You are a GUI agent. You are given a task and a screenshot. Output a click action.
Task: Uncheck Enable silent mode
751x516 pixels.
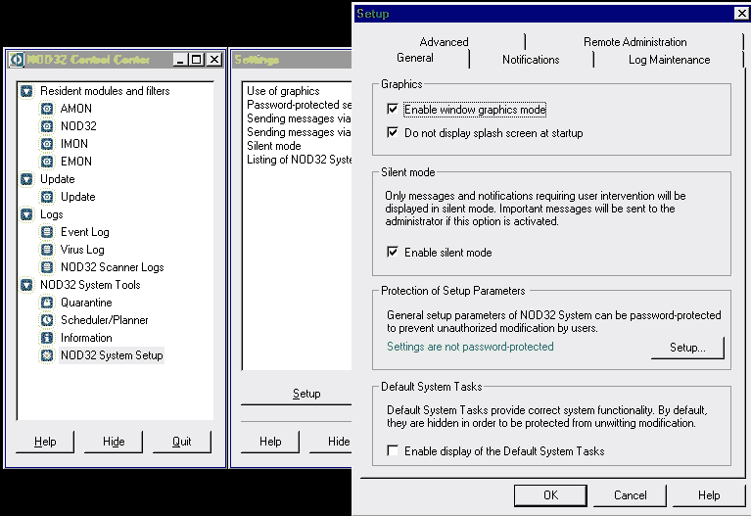(x=393, y=252)
